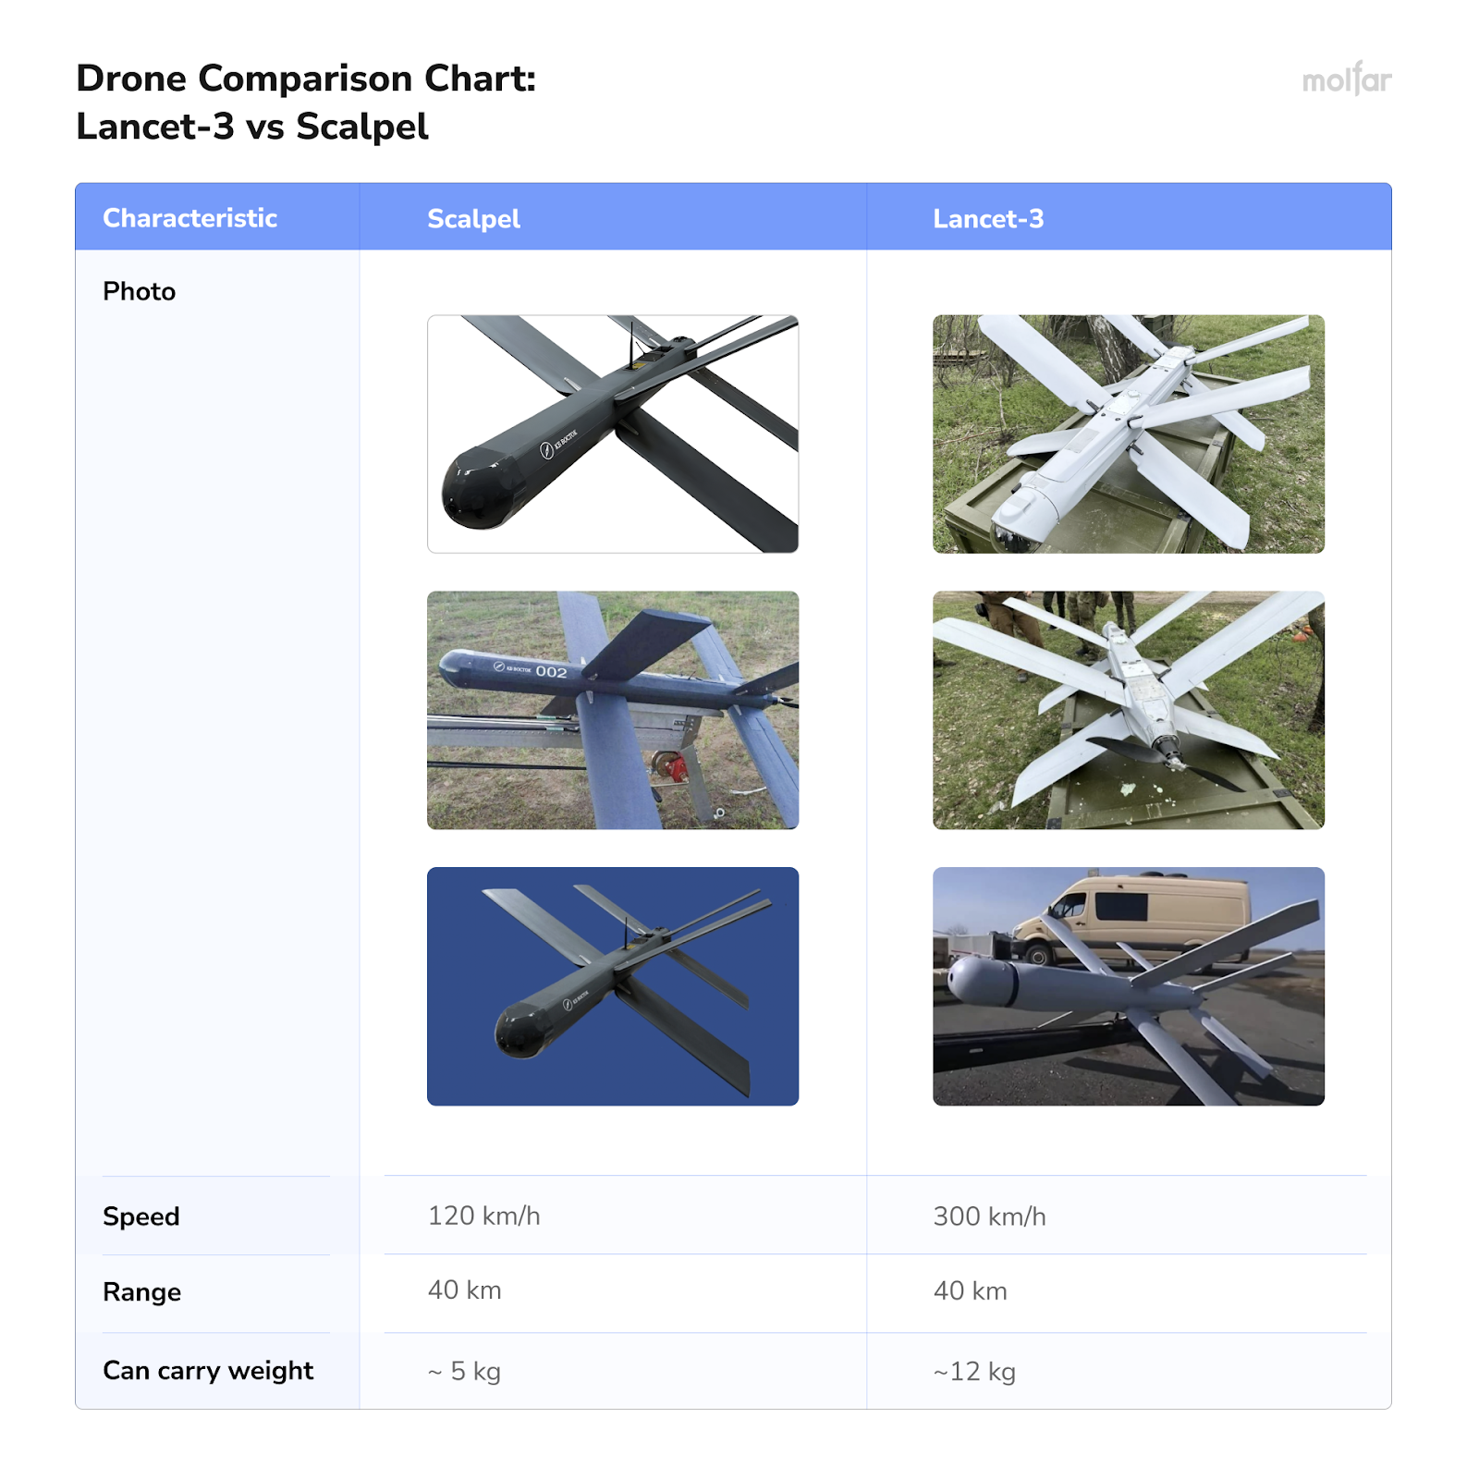
Task: Click the Lancet-3 column header
Action: 987,219
